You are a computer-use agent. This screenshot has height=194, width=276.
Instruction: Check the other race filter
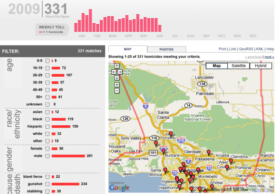point(47,141)
